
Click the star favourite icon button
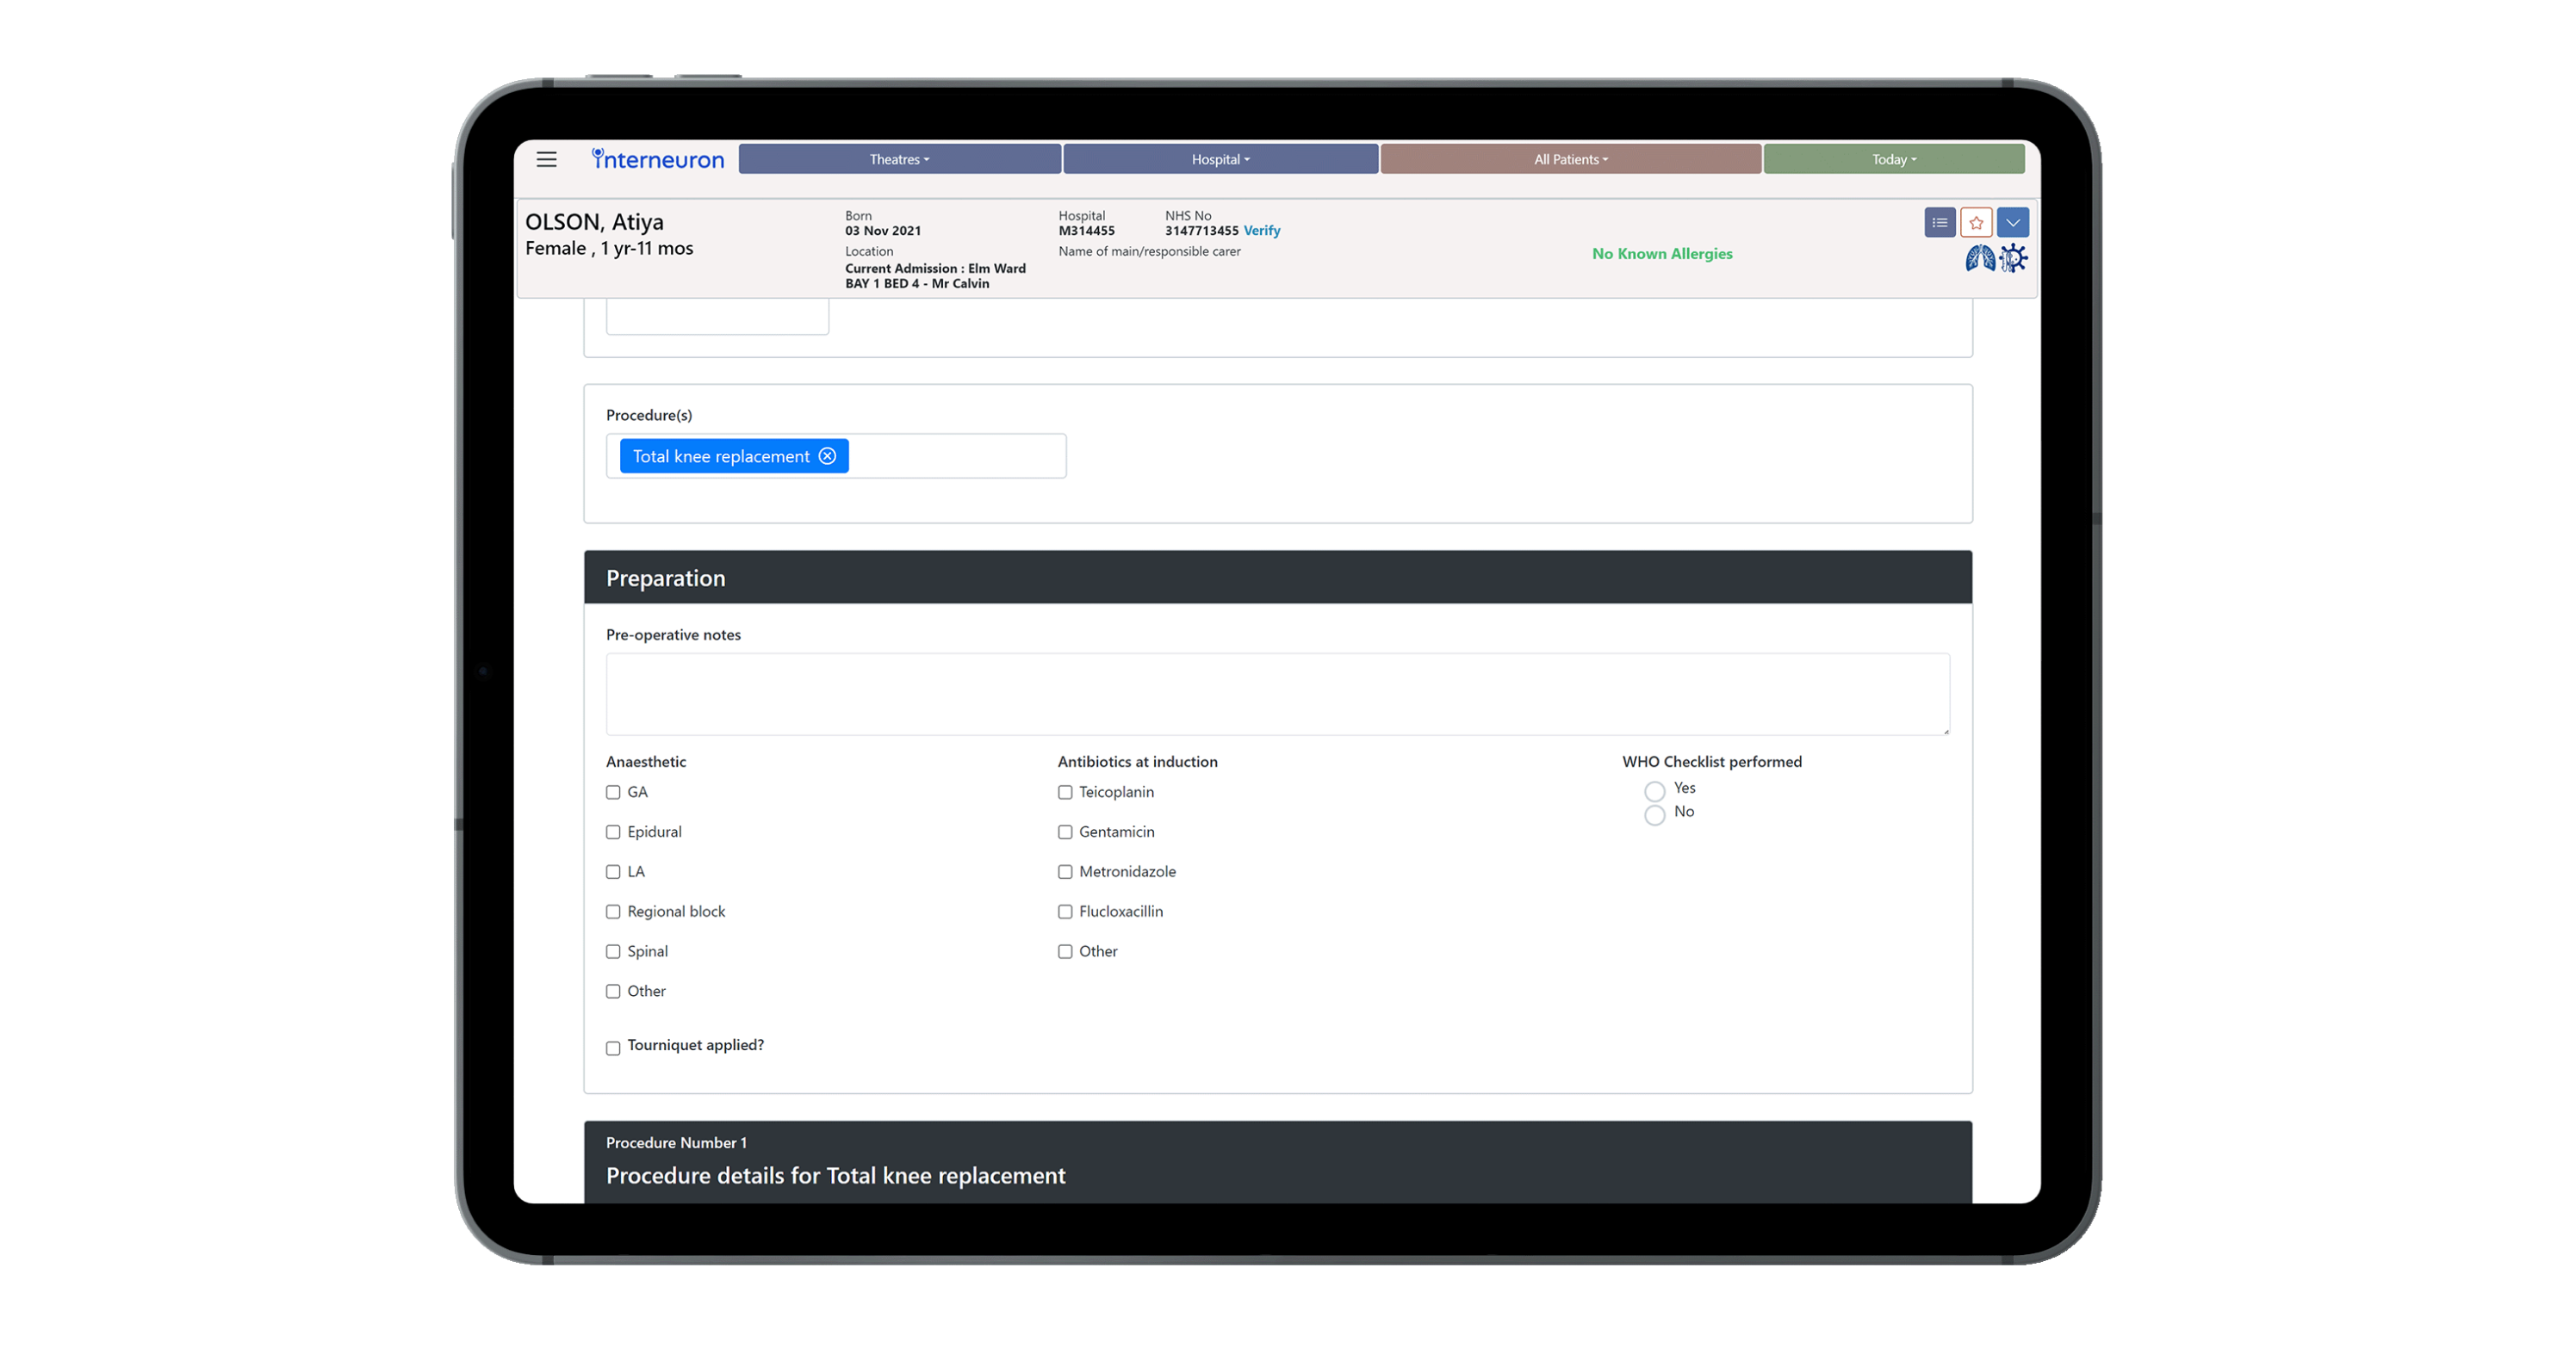[1976, 222]
